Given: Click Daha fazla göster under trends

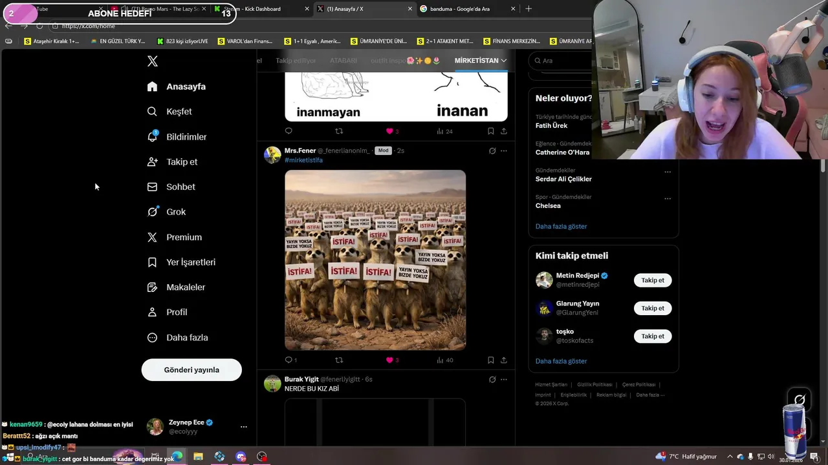Looking at the screenshot, I should point(561,227).
